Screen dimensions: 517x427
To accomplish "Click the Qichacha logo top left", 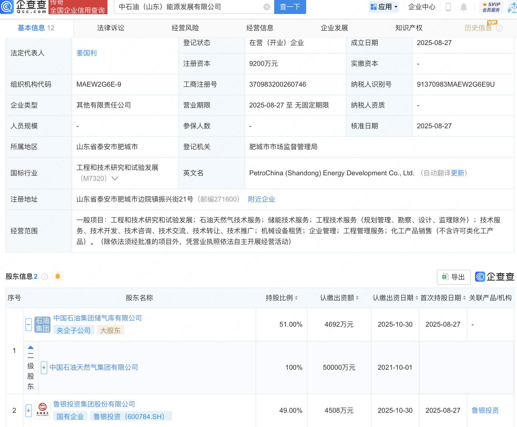I will point(24,7).
